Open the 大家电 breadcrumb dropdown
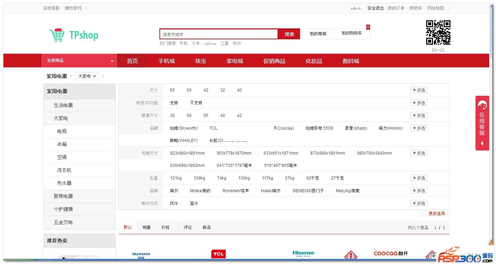This screenshot has width=496, height=264. click(x=87, y=76)
